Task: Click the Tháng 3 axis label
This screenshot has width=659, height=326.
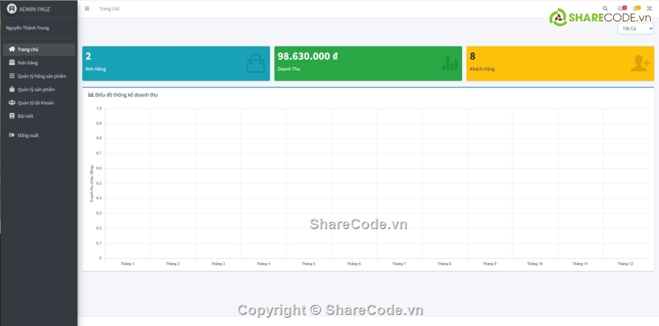Action: tap(218, 264)
